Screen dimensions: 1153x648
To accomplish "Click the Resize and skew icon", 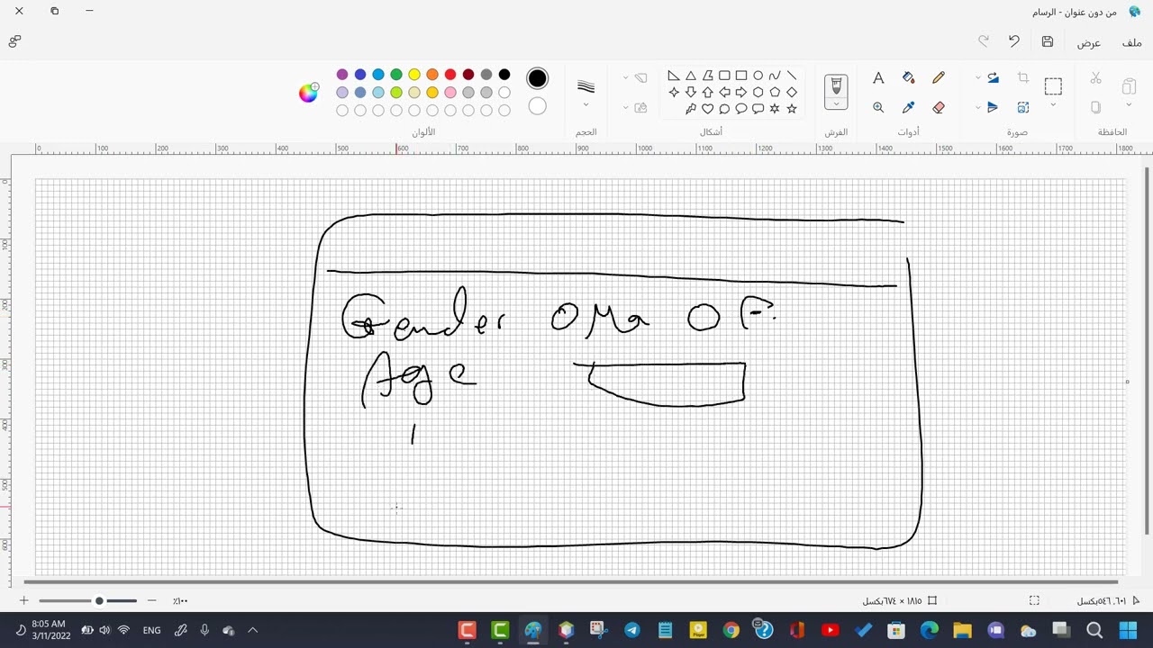I will click(1023, 107).
